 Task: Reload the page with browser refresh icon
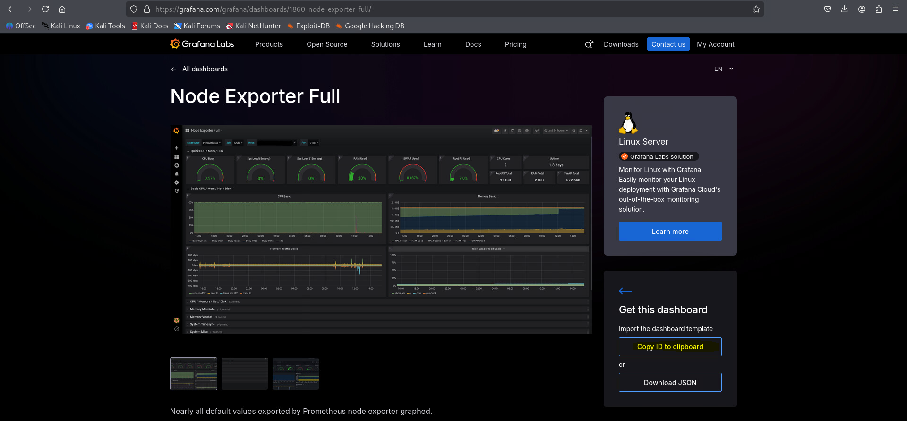point(45,9)
